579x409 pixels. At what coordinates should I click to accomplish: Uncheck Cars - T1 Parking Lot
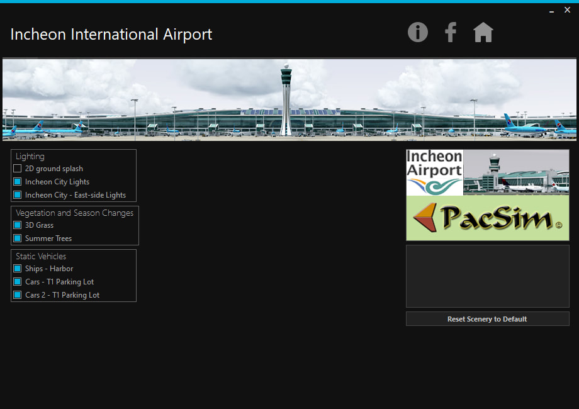[x=18, y=282]
